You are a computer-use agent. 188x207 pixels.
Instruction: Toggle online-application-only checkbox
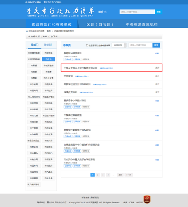(87, 45)
